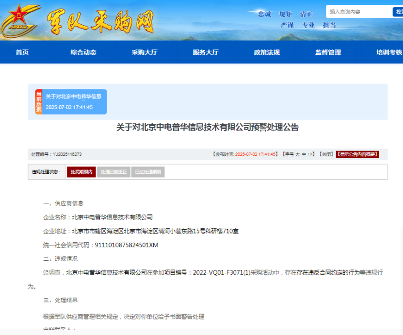The image size is (403, 335).
Task: Open the 培训考核 menu item
Action: 389,52
